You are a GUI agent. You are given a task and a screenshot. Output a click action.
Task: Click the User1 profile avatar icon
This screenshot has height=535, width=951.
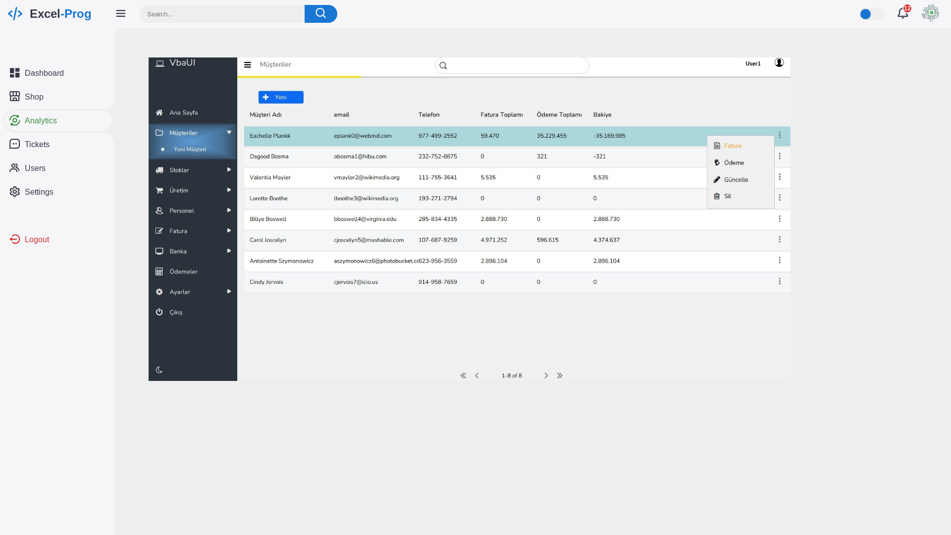pyautogui.click(x=779, y=62)
